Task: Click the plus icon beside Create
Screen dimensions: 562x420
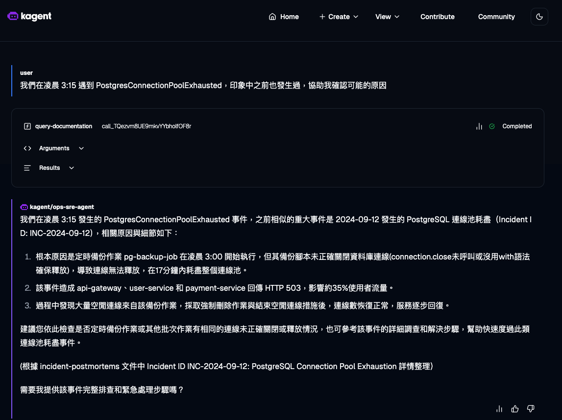Action: [x=322, y=17]
